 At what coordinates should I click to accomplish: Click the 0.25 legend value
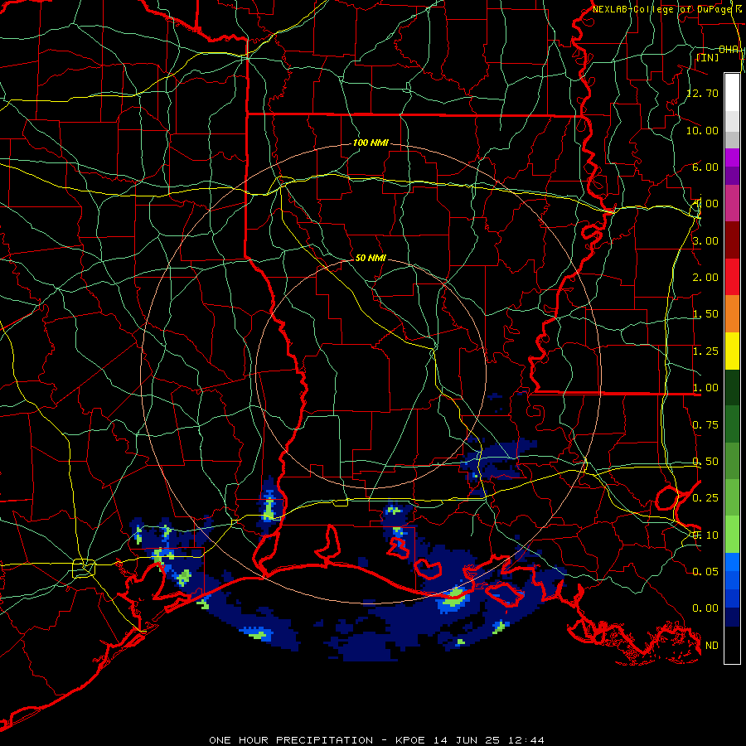(705, 498)
